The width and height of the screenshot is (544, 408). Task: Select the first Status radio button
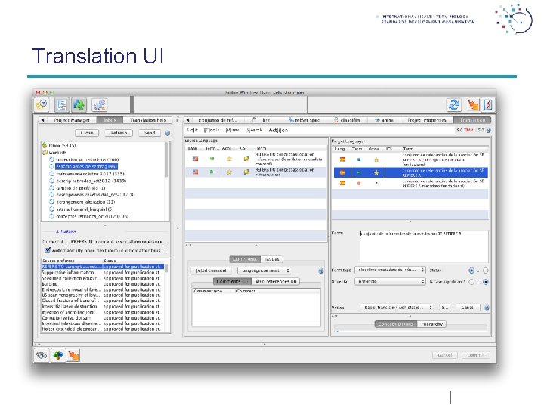(x=471, y=270)
